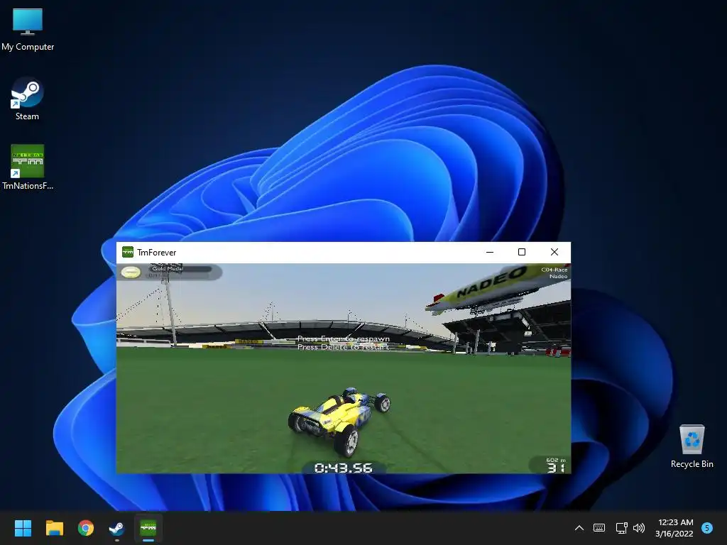Click the TmForever title bar app icon
The width and height of the screenshot is (727, 545).
pyautogui.click(x=128, y=252)
